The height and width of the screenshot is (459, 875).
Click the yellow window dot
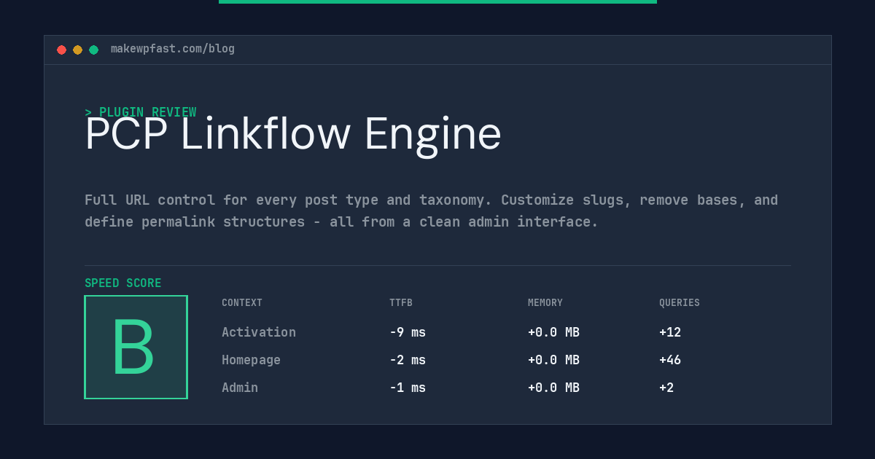tap(77, 50)
